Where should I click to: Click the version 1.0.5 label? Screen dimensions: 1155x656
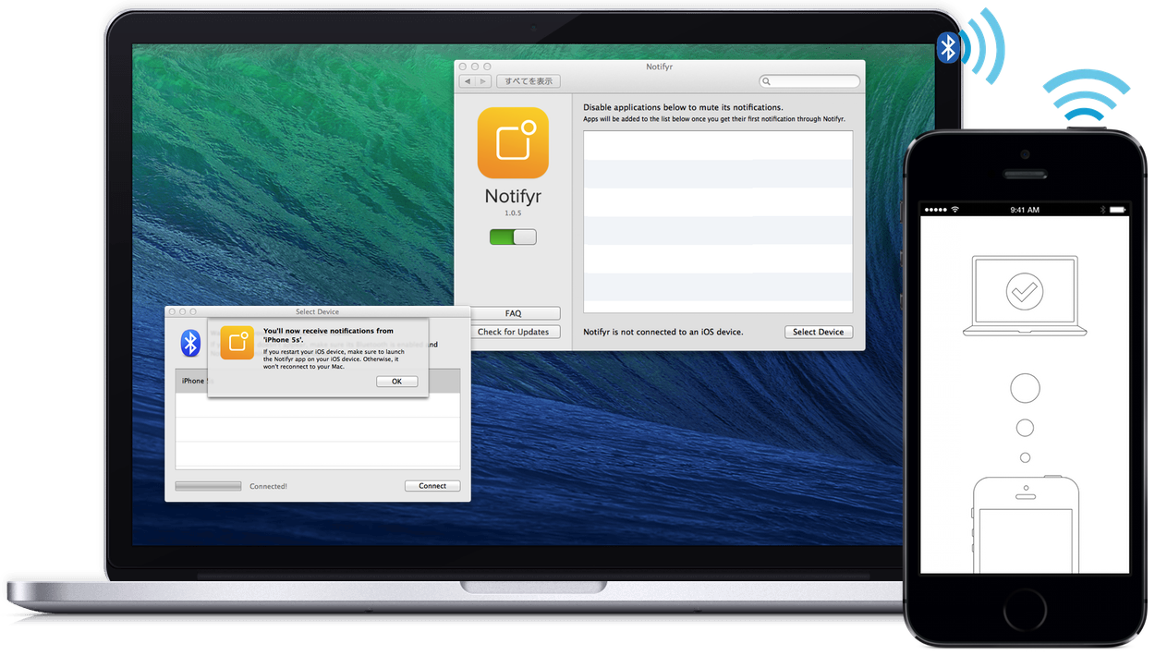pyautogui.click(x=513, y=213)
